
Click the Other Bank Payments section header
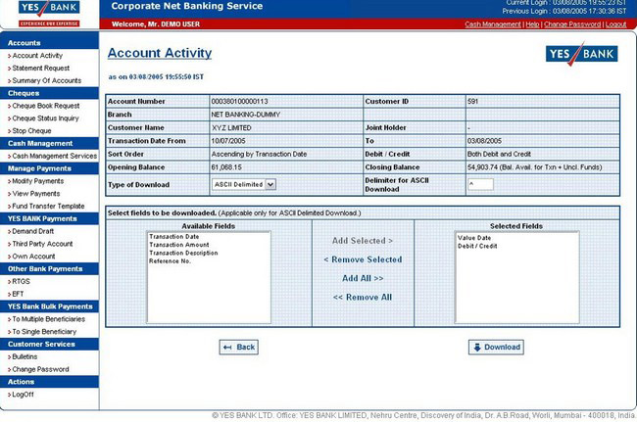point(49,269)
